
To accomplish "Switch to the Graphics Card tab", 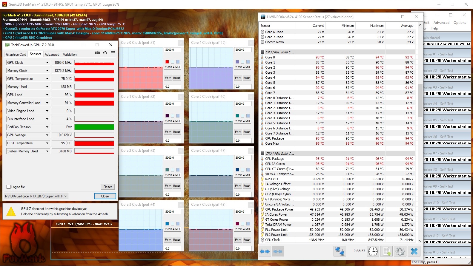I will pos(16,55).
